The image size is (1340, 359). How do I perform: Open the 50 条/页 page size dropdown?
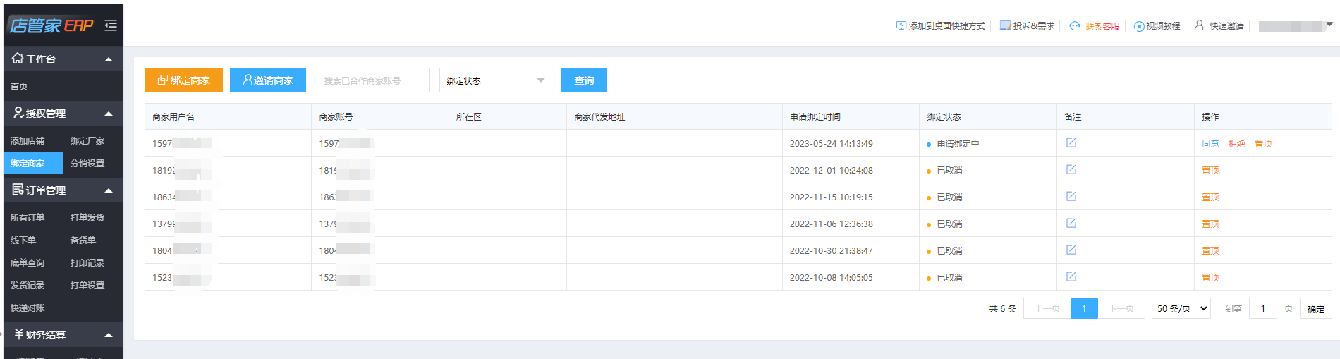coord(1181,308)
